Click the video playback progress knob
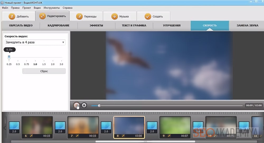The height and width of the screenshot is (143, 264). [99, 106]
